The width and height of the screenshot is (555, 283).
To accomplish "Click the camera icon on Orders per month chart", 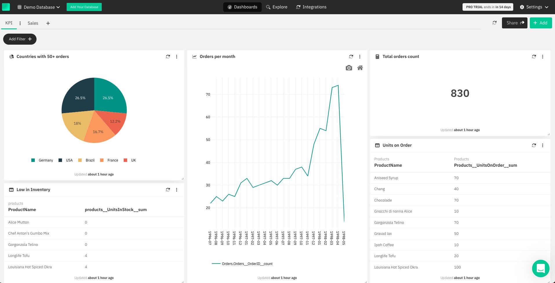I will [349, 68].
